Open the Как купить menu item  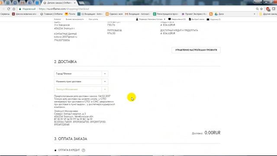point(93,19)
